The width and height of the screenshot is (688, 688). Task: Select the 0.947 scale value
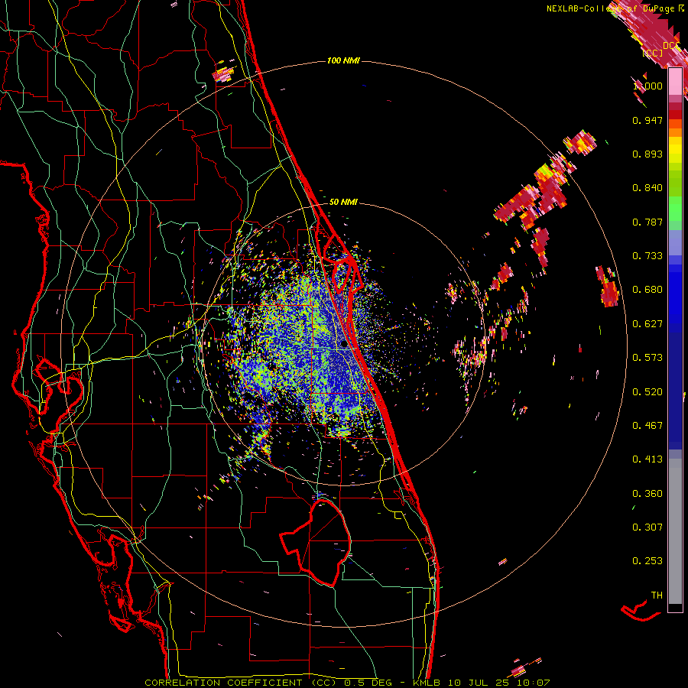[647, 120]
